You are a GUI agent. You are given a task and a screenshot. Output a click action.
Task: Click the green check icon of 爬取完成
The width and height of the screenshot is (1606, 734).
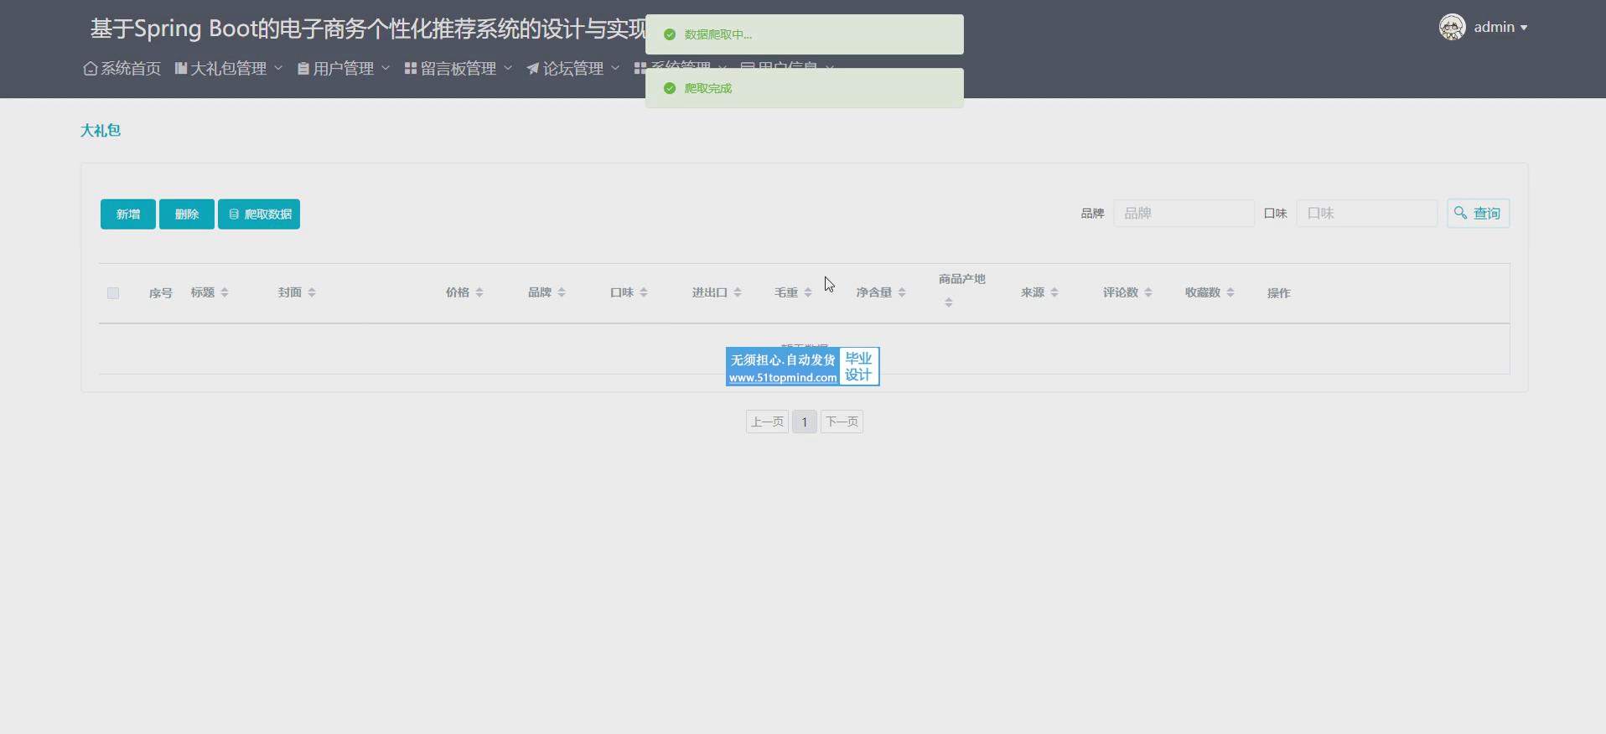tap(670, 88)
